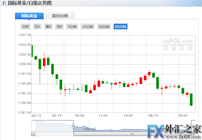Select the 分时 chart view

[x=25, y=27]
